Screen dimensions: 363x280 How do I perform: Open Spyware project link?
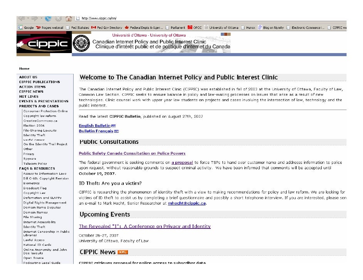pyautogui.click(x=30, y=159)
